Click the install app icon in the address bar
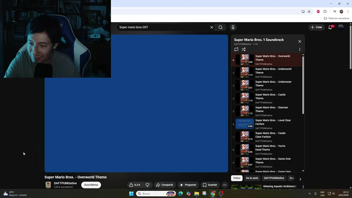This screenshot has height=198, width=352. click(x=303, y=12)
